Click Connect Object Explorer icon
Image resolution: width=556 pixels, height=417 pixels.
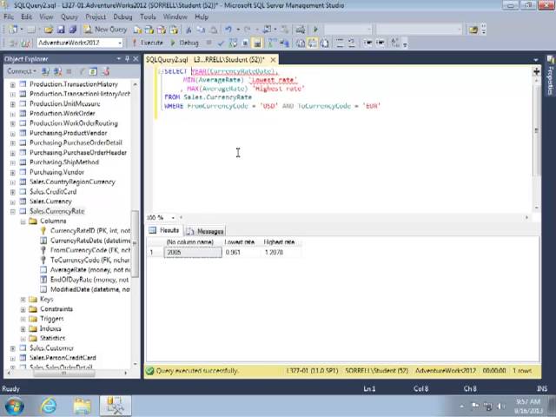(x=45, y=72)
